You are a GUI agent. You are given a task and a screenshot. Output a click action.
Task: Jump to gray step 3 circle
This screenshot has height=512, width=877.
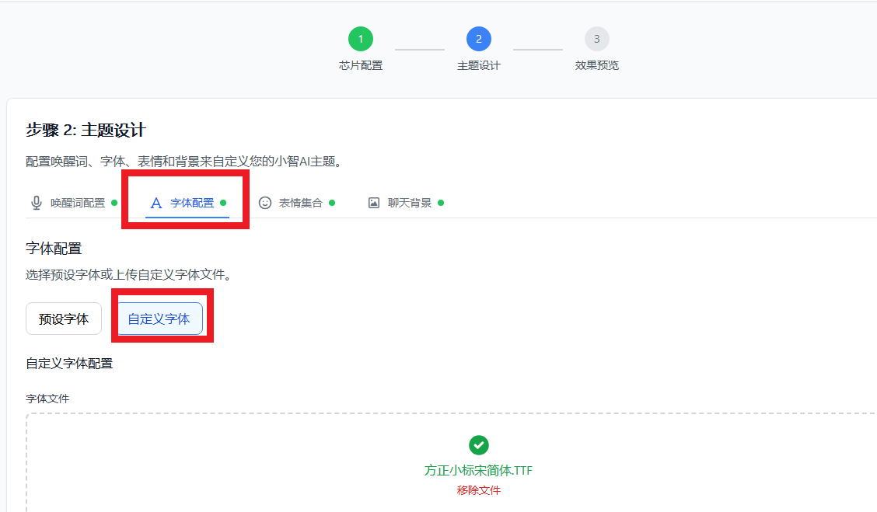tap(597, 39)
